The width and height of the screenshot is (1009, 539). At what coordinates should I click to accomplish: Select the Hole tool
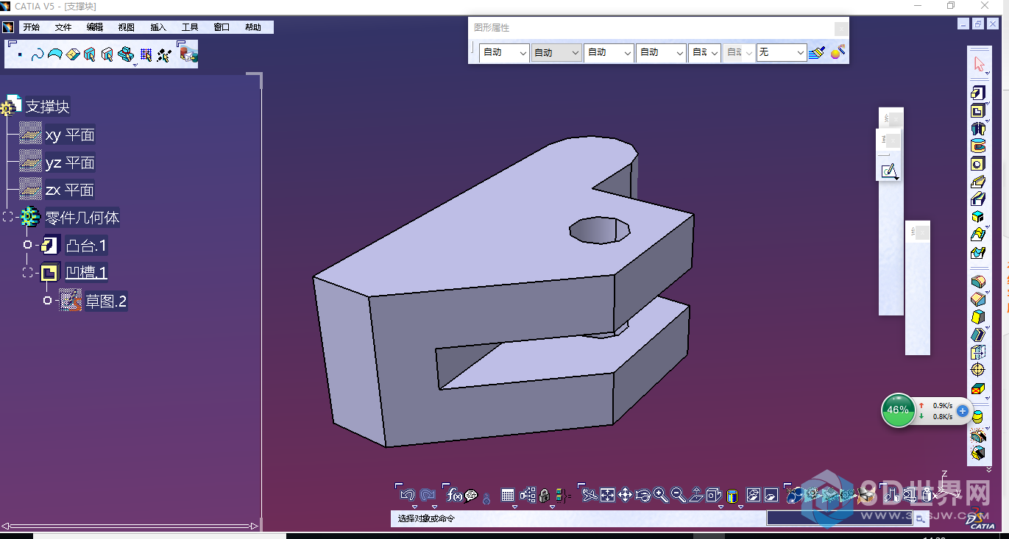[977, 164]
